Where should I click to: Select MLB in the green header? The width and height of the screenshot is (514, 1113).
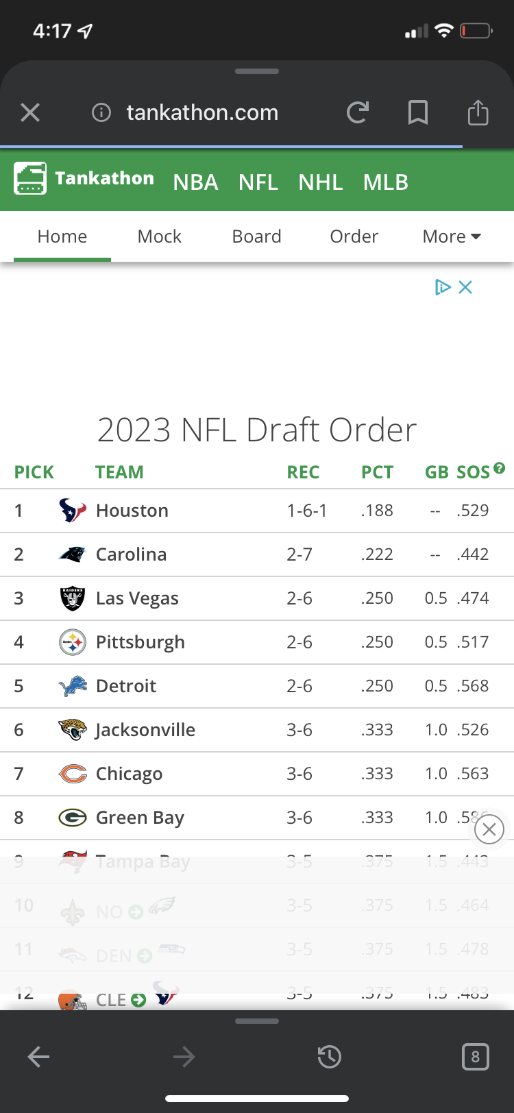click(x=386, y=182)
